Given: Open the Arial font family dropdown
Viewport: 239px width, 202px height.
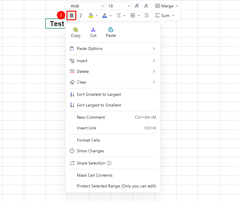Looking at the screenshot, I should coord(86,6).
